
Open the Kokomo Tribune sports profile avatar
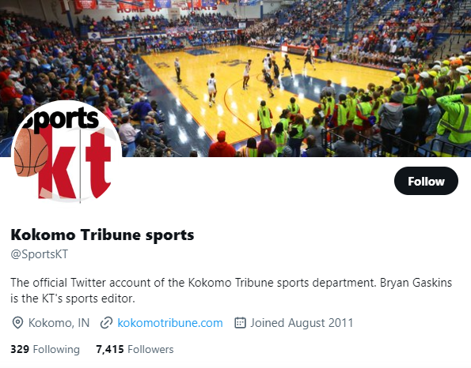[x=66, y=153]
